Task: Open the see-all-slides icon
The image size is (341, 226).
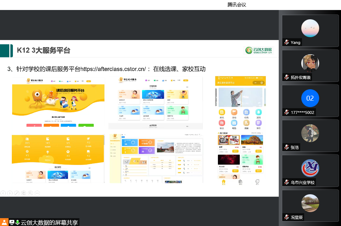Action: [x=24, y=193]
